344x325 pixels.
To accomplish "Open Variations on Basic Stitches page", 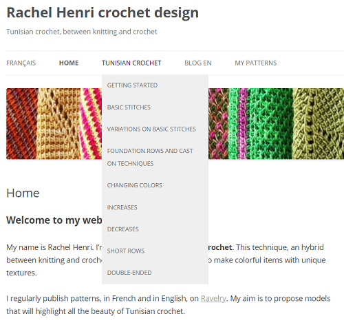I will click(x=155, y=129).
